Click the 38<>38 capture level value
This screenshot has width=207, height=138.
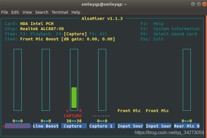click(74, 121)
